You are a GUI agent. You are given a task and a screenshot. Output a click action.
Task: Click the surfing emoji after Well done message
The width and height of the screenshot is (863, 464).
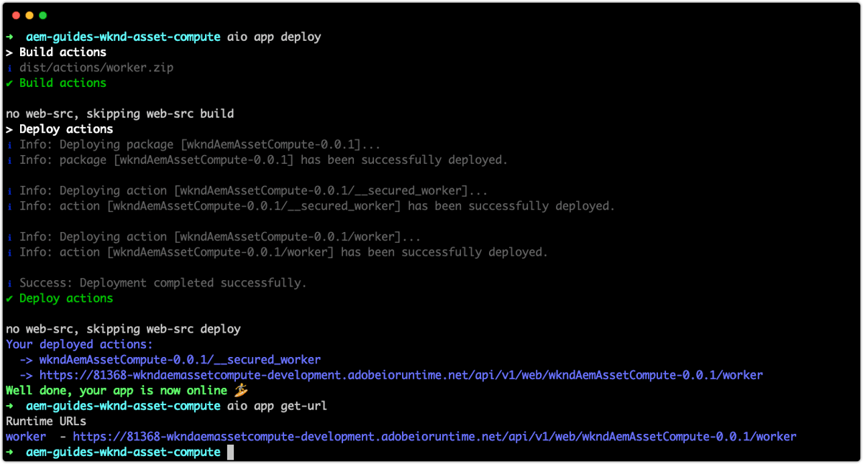(240, 390)
